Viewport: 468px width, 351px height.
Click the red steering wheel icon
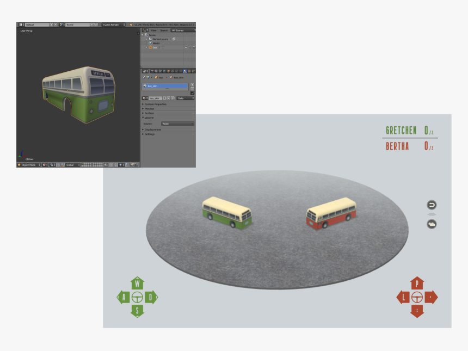tap(417, 297)
